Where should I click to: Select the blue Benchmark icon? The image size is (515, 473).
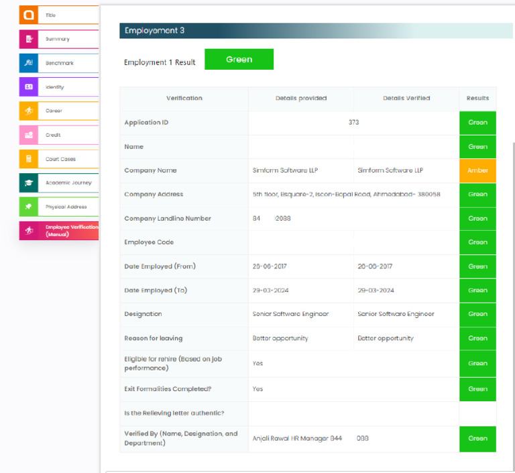(29, 63)
